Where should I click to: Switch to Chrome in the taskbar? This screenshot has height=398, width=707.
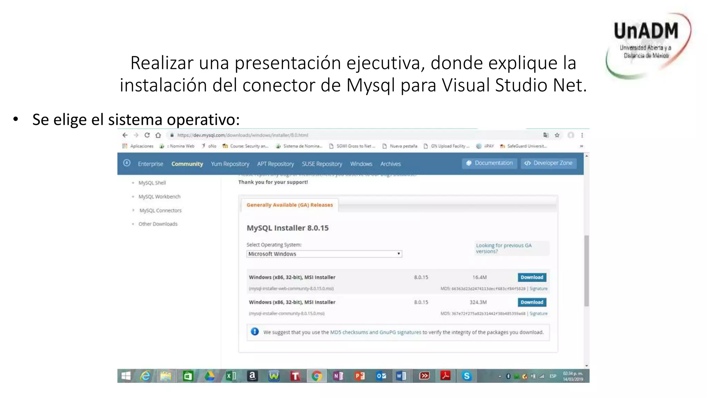point(317,376)
